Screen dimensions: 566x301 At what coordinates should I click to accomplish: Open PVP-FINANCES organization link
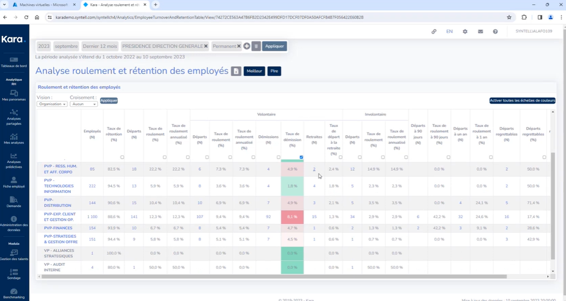point(58,228)
